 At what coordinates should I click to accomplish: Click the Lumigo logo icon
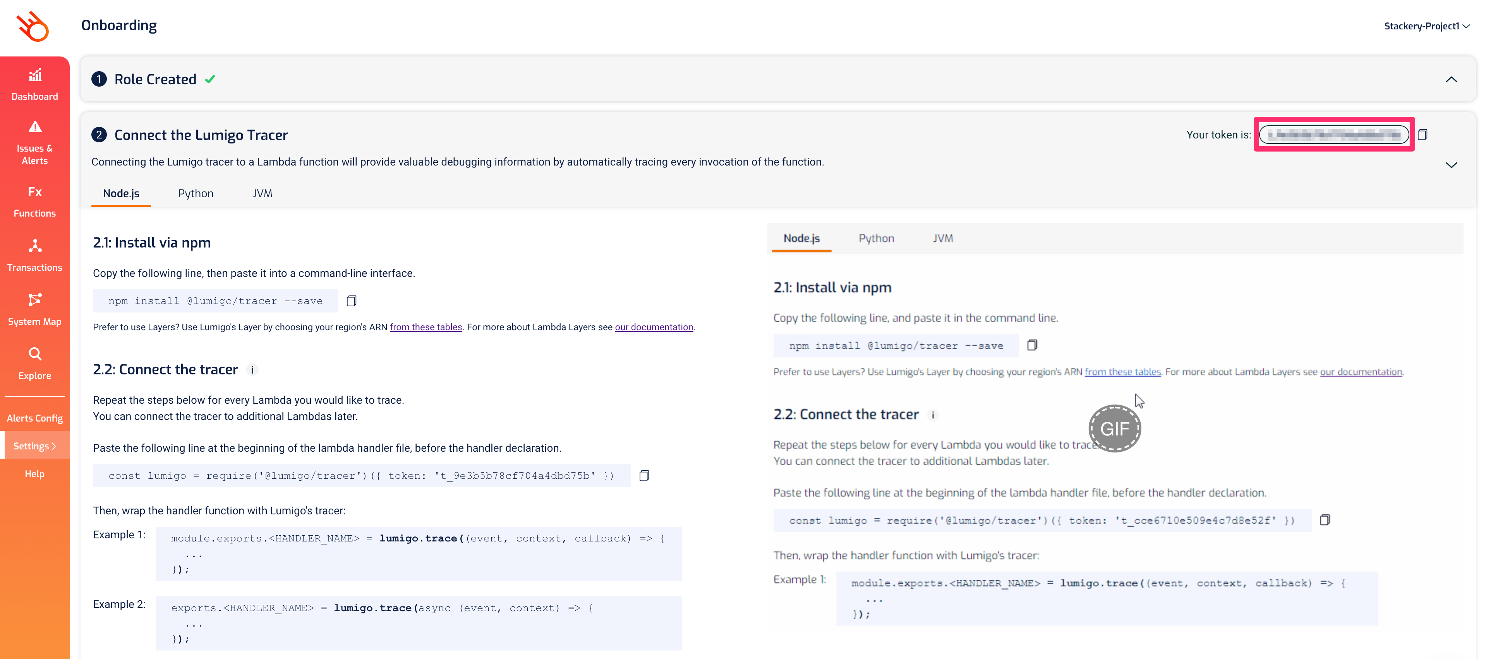click(33, 27)
